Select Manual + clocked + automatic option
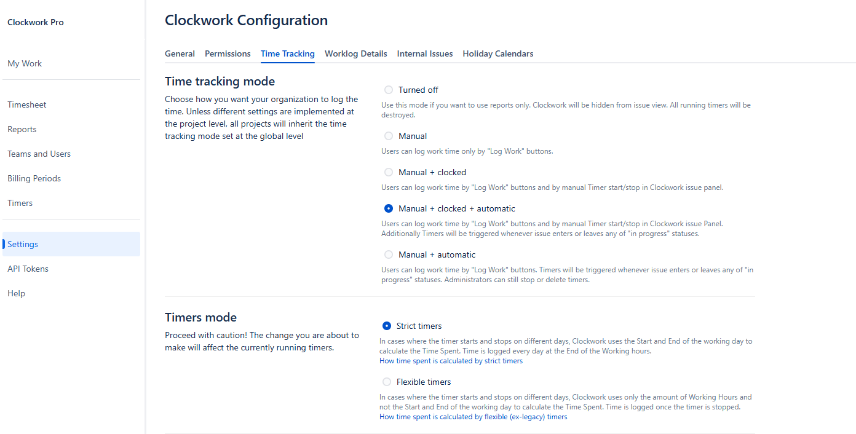This screenshot has height=434, width=856. click(x=389, y=208)
